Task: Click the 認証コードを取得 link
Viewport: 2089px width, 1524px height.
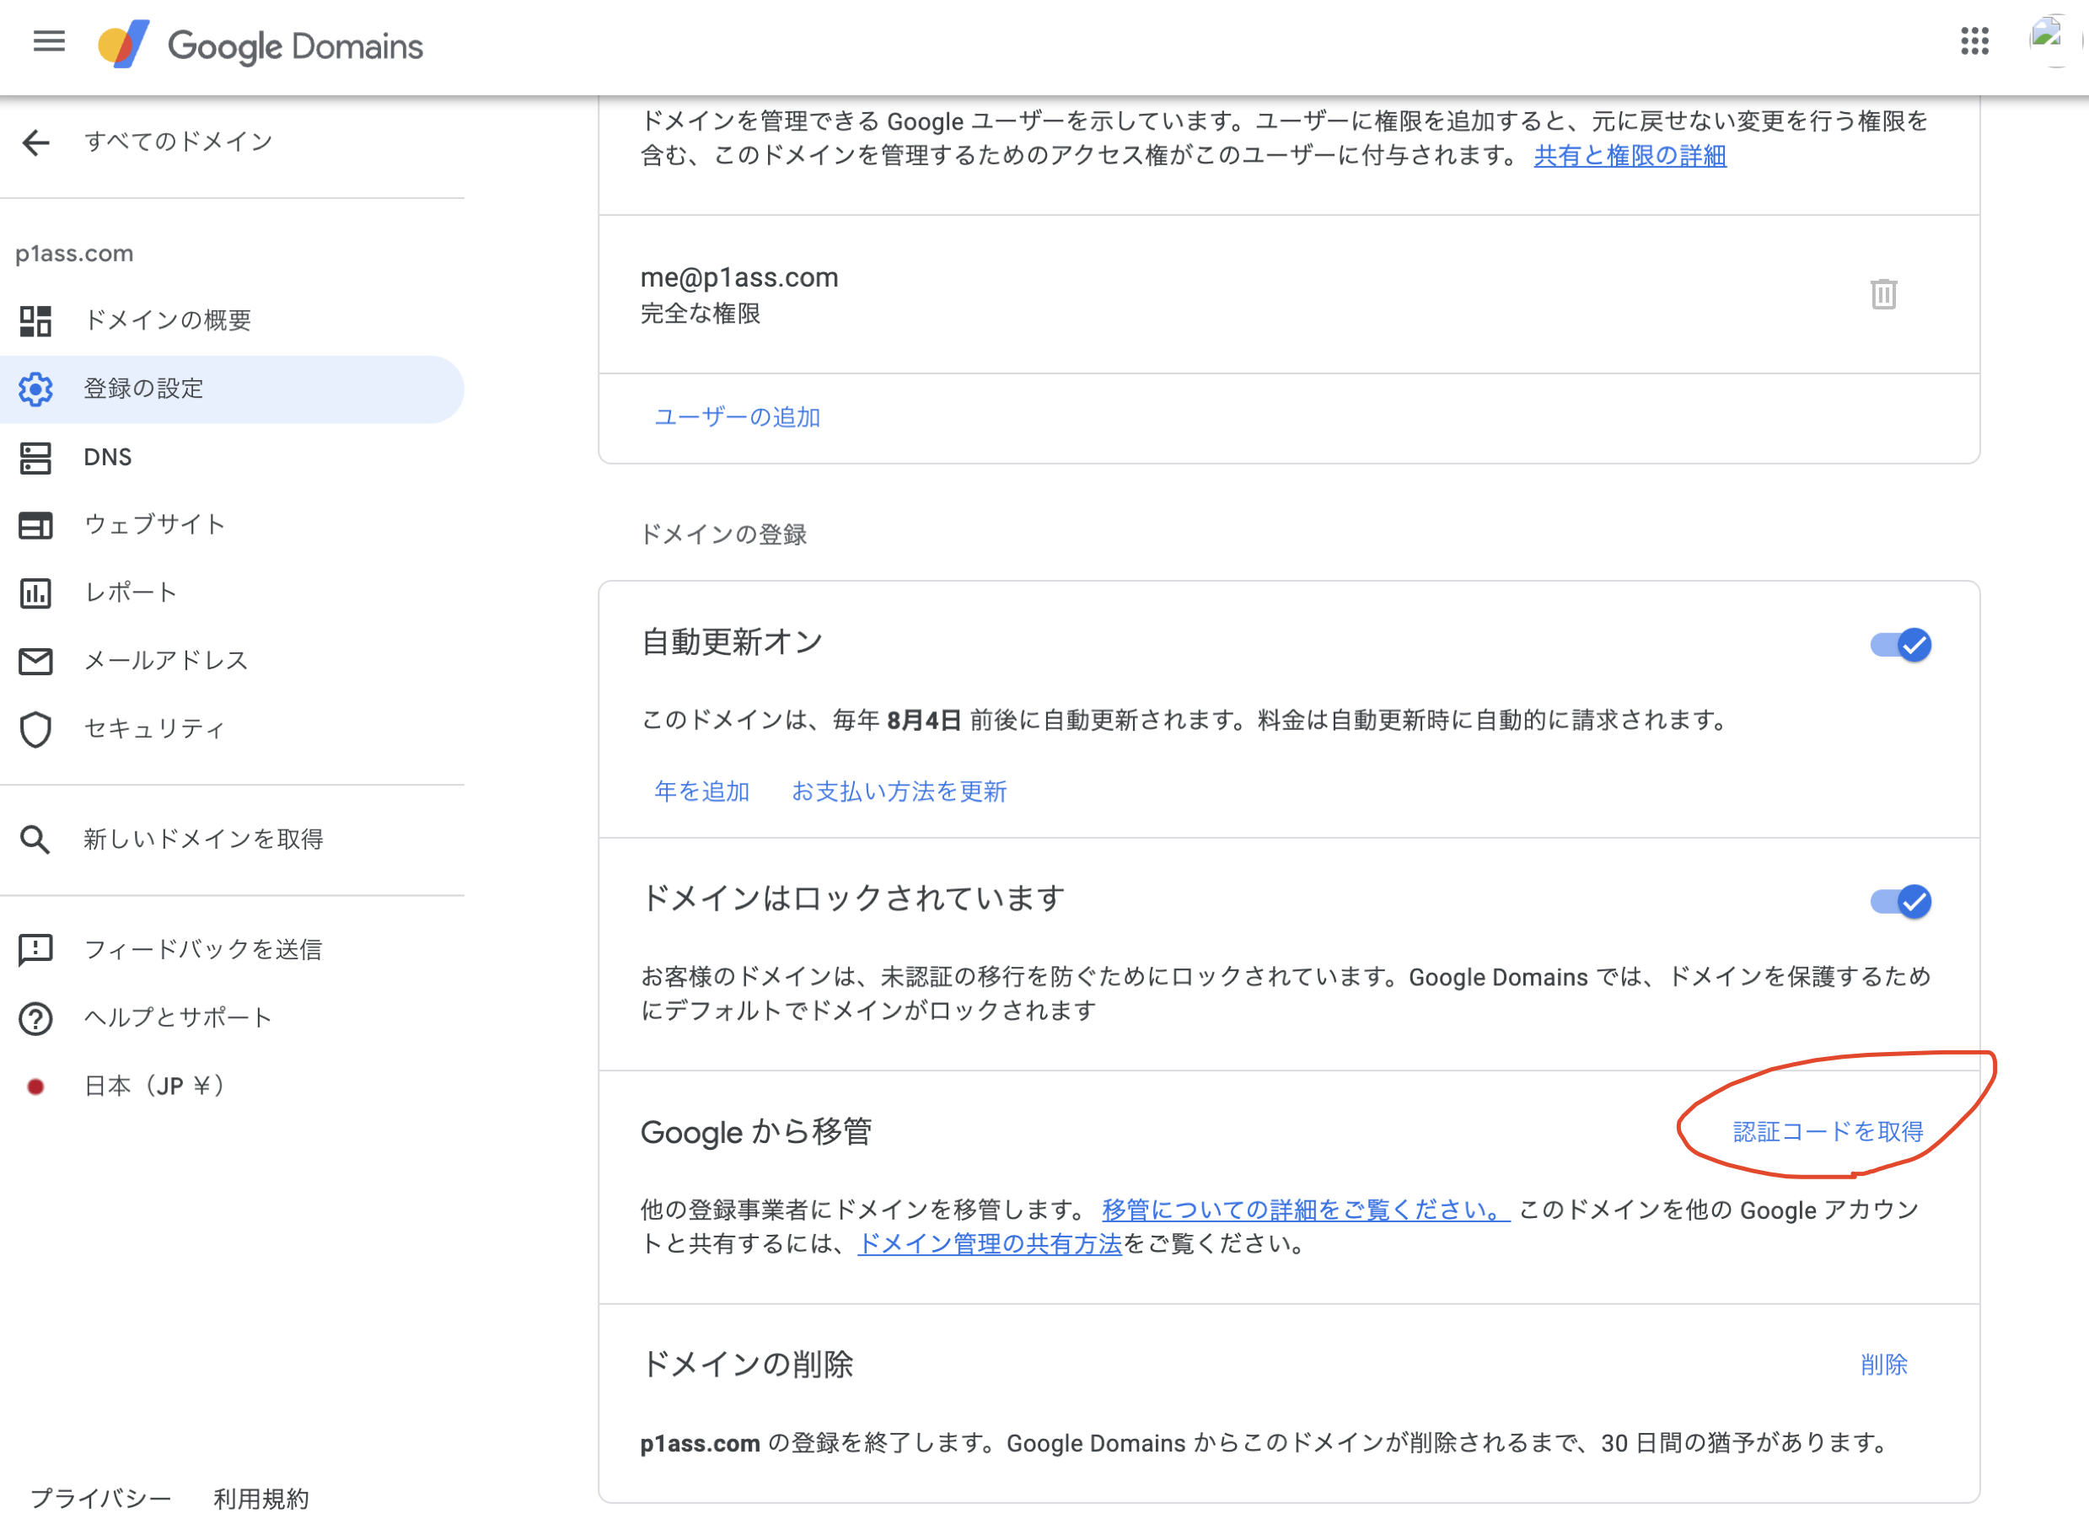Action: pos(1827,1132)
